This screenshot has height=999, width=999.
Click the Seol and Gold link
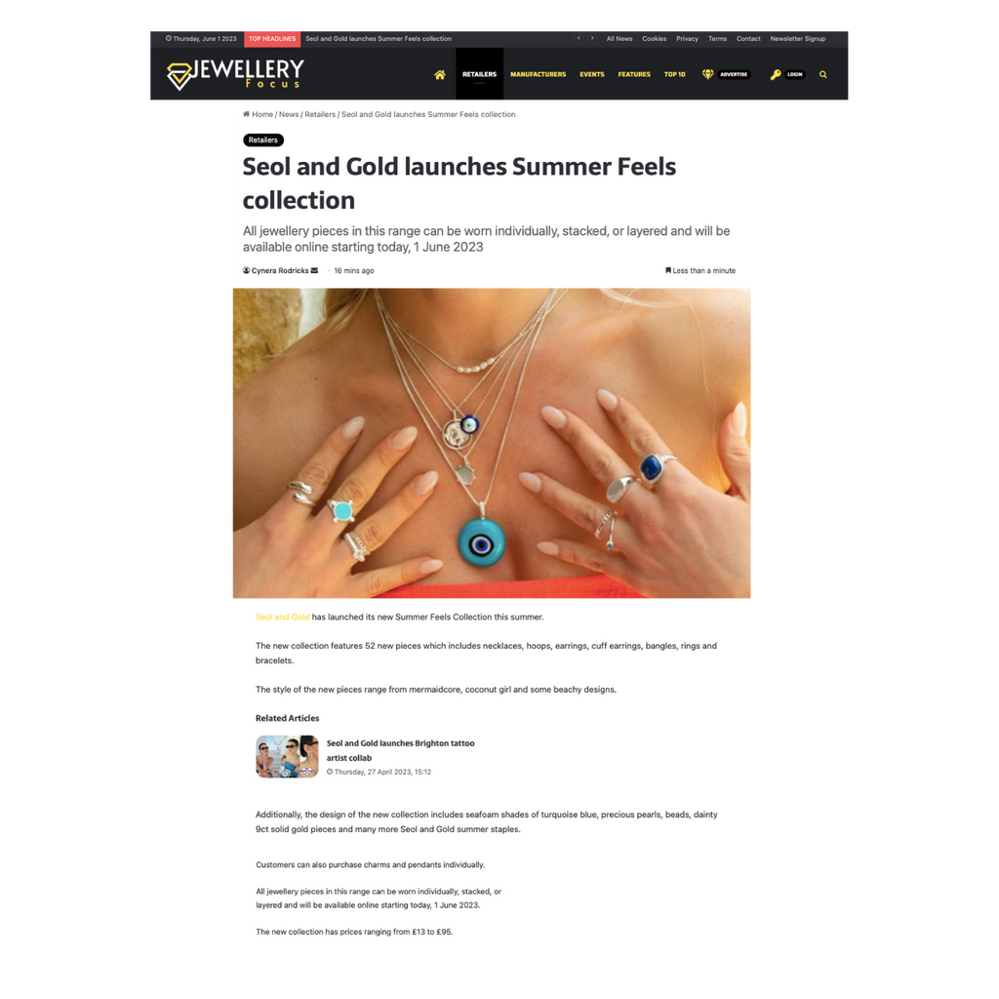(x=282, y=617)
